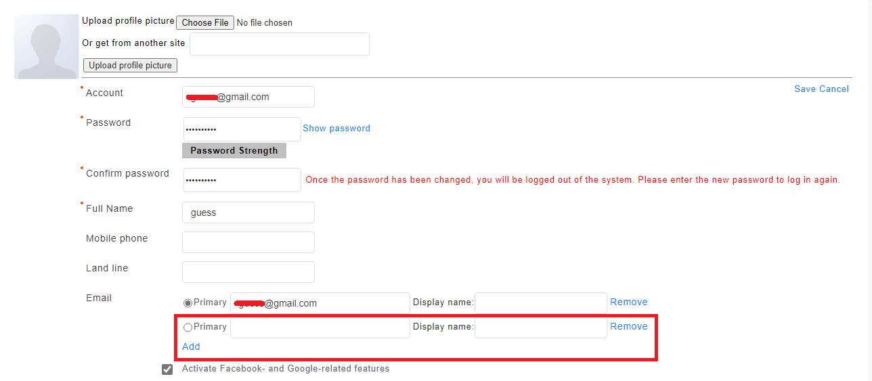Click the Account email input field
Image resolution: width=872 pixels, height=381 pixels.
[248, 97]
